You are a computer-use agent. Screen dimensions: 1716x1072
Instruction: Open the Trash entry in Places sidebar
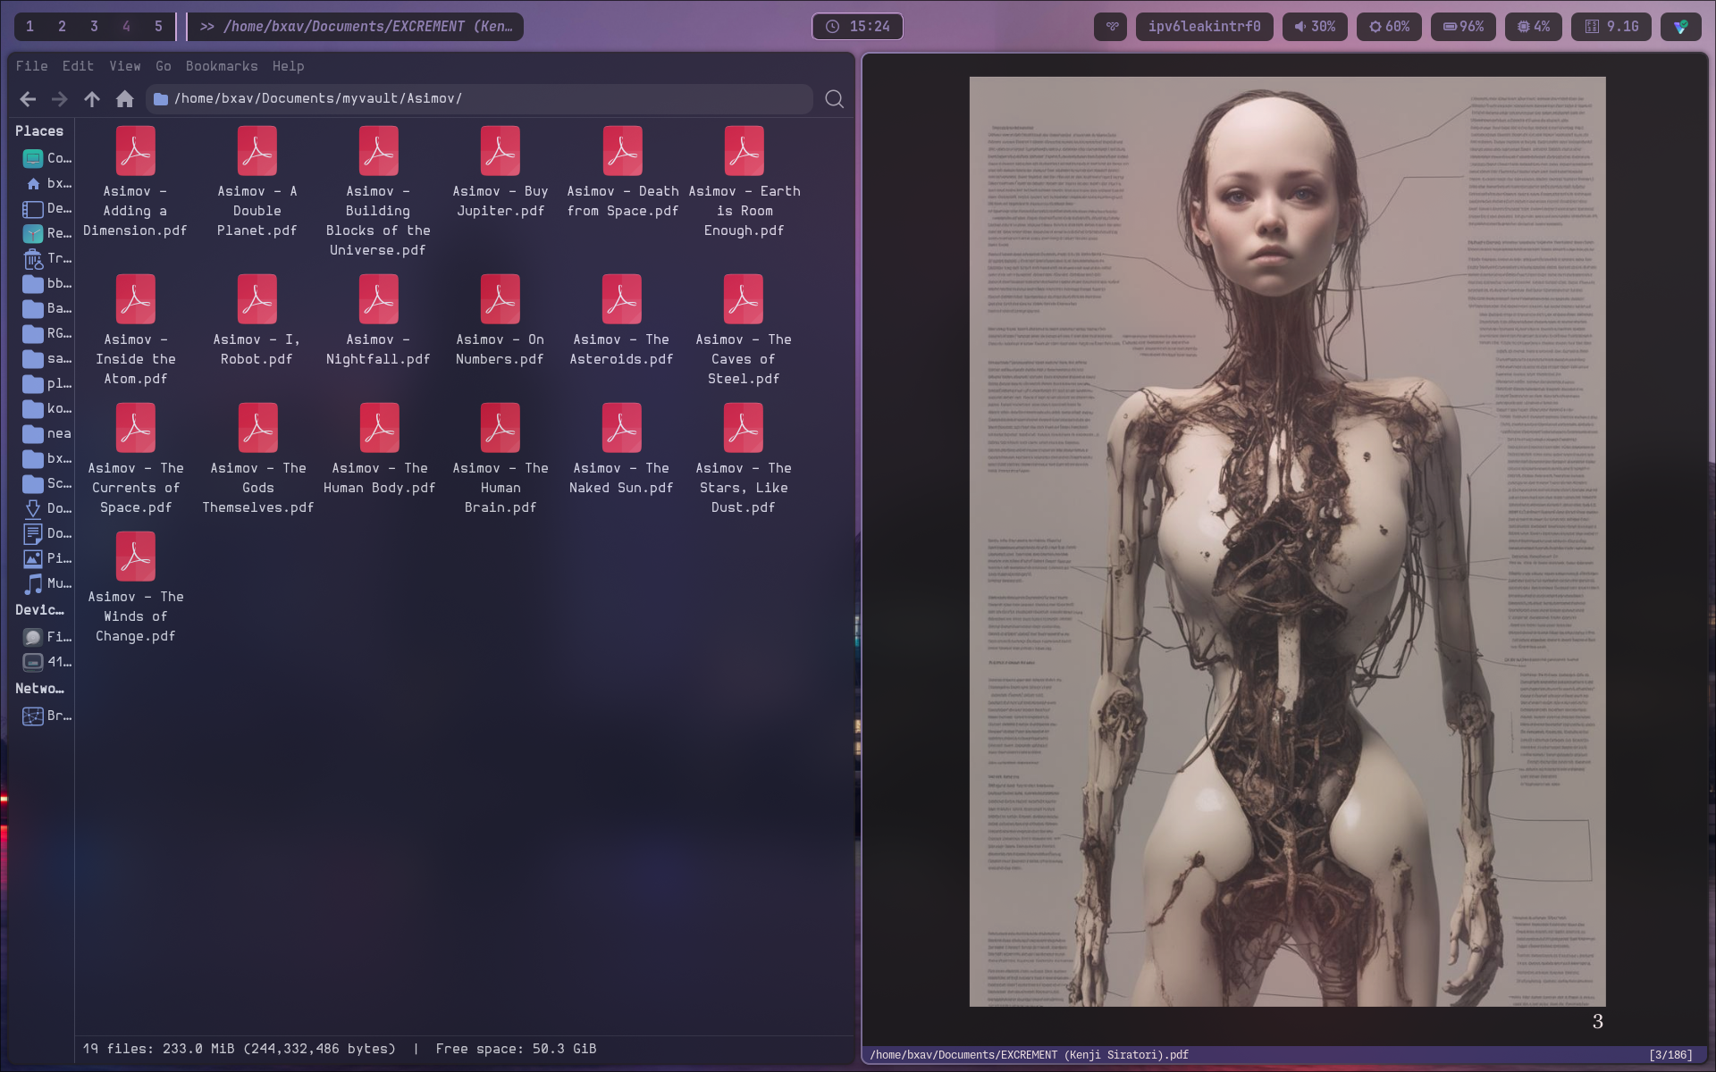(46, 258)
